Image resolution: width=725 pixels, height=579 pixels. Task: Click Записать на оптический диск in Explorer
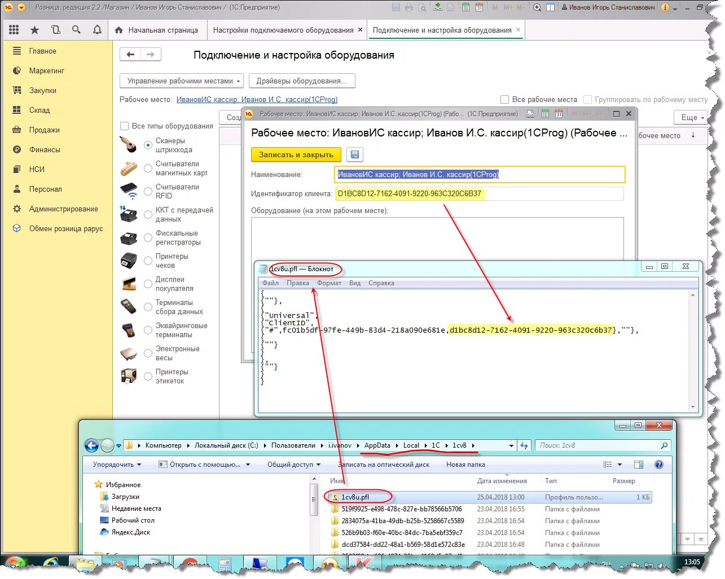click(x=384, y=465)
